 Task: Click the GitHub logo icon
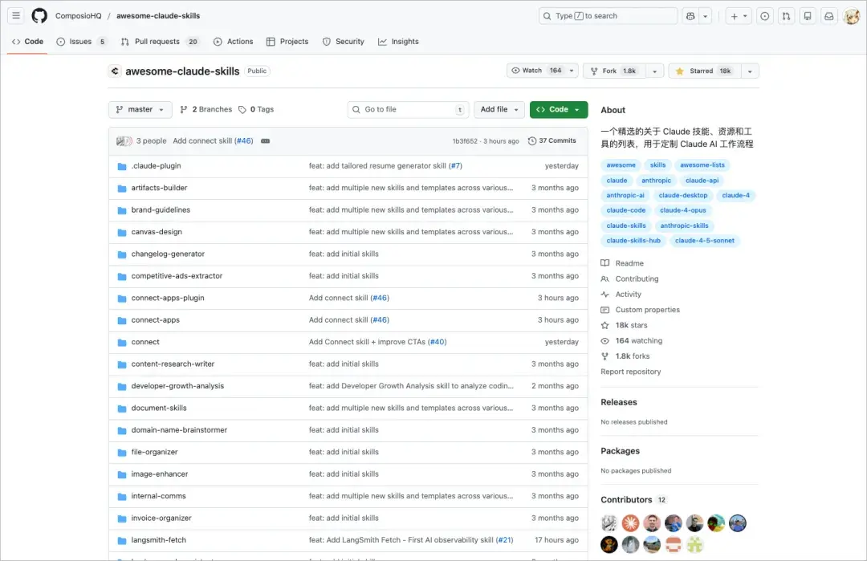click(39, 16)
